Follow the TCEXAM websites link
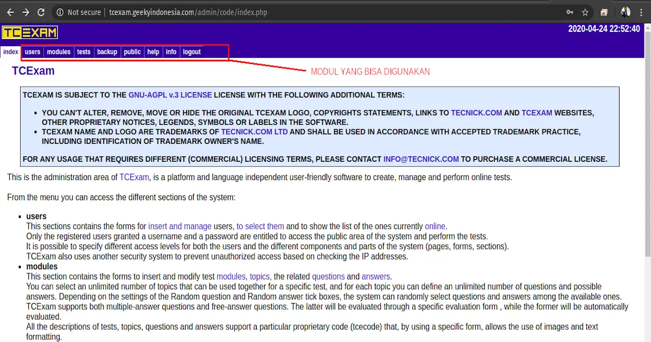 click(x=537, y=113)
